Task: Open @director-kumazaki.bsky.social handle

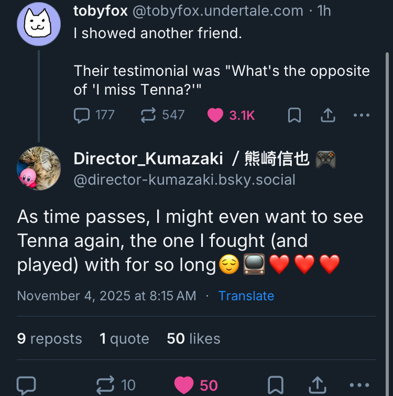Action: pyautogui.click(x=184, y=180)
